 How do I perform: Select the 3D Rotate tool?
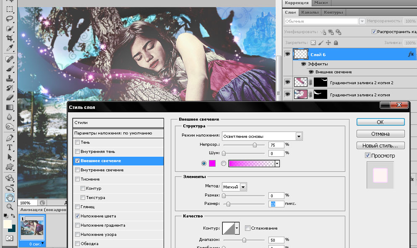coord(10,178)
